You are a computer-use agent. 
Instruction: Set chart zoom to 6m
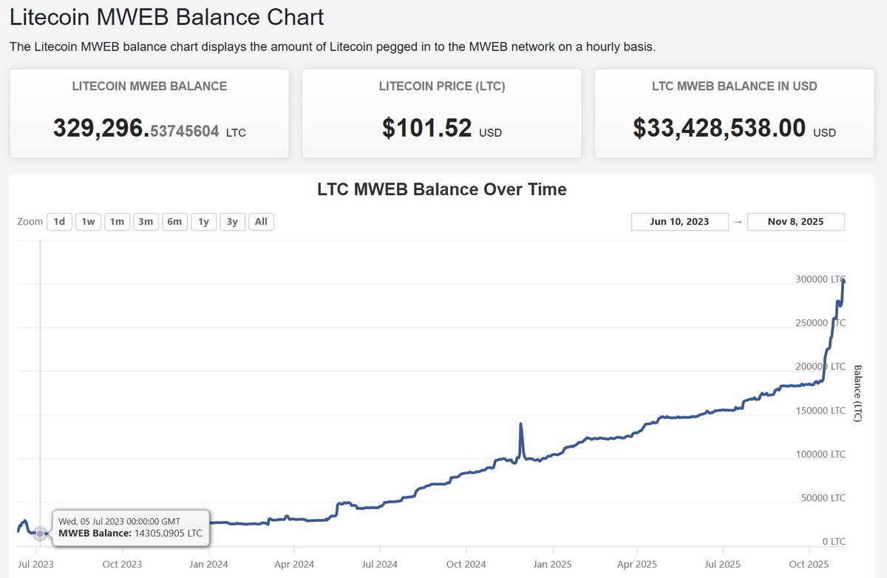click(174, 222)
